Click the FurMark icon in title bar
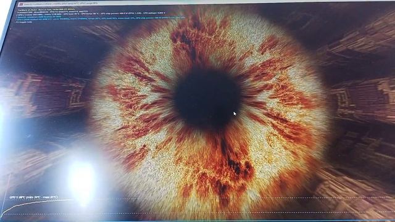This screenshot has width=395, height=222. (x=22, y=4)
